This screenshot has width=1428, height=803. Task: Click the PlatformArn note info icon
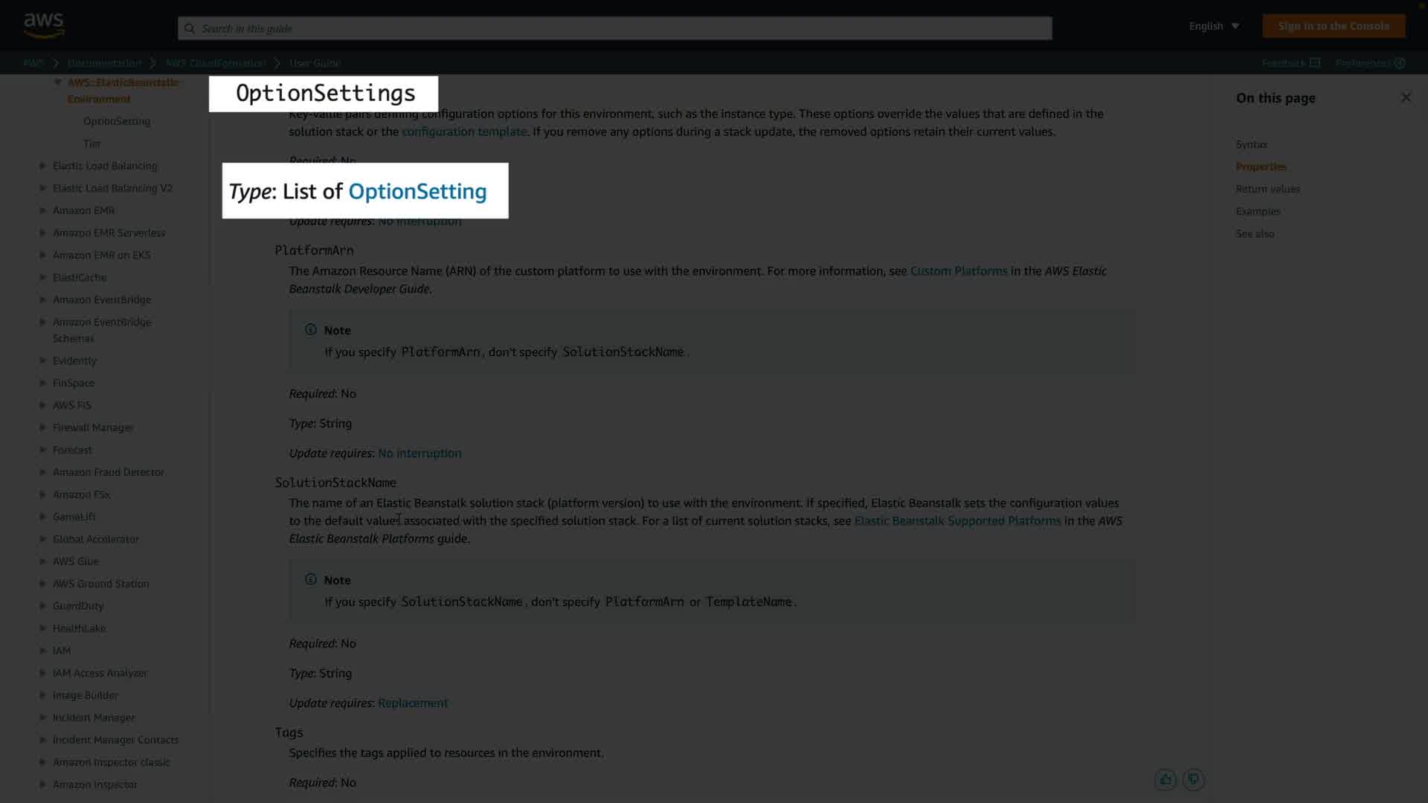311,330
